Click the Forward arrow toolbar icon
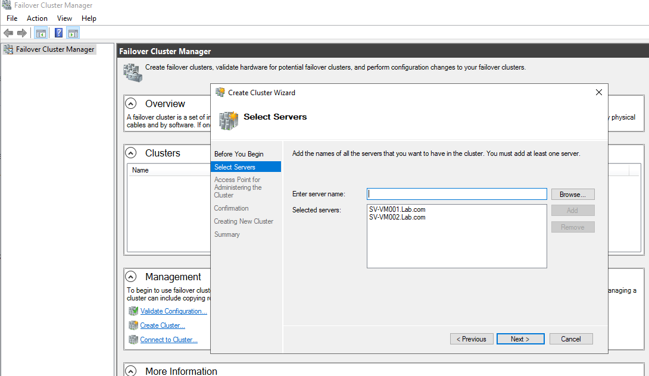Viewport: 649px width, 376px height. (22, 33)
